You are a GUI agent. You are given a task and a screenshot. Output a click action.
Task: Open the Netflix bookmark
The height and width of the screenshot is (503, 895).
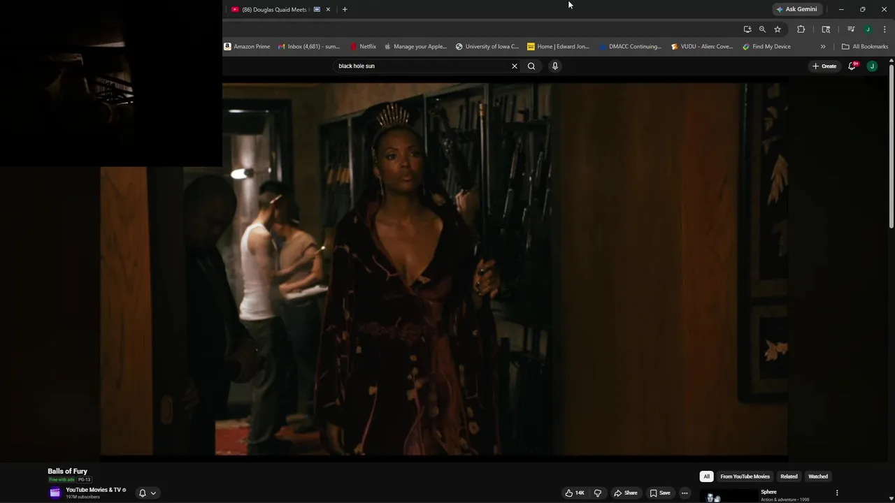(363, 47)
